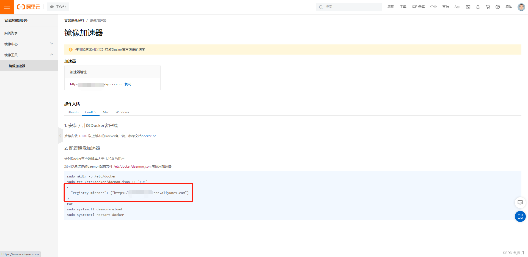528x257 pixels.
Task: Click the 容器镜像服务 breadcrumb
Action: click(74, 21)
